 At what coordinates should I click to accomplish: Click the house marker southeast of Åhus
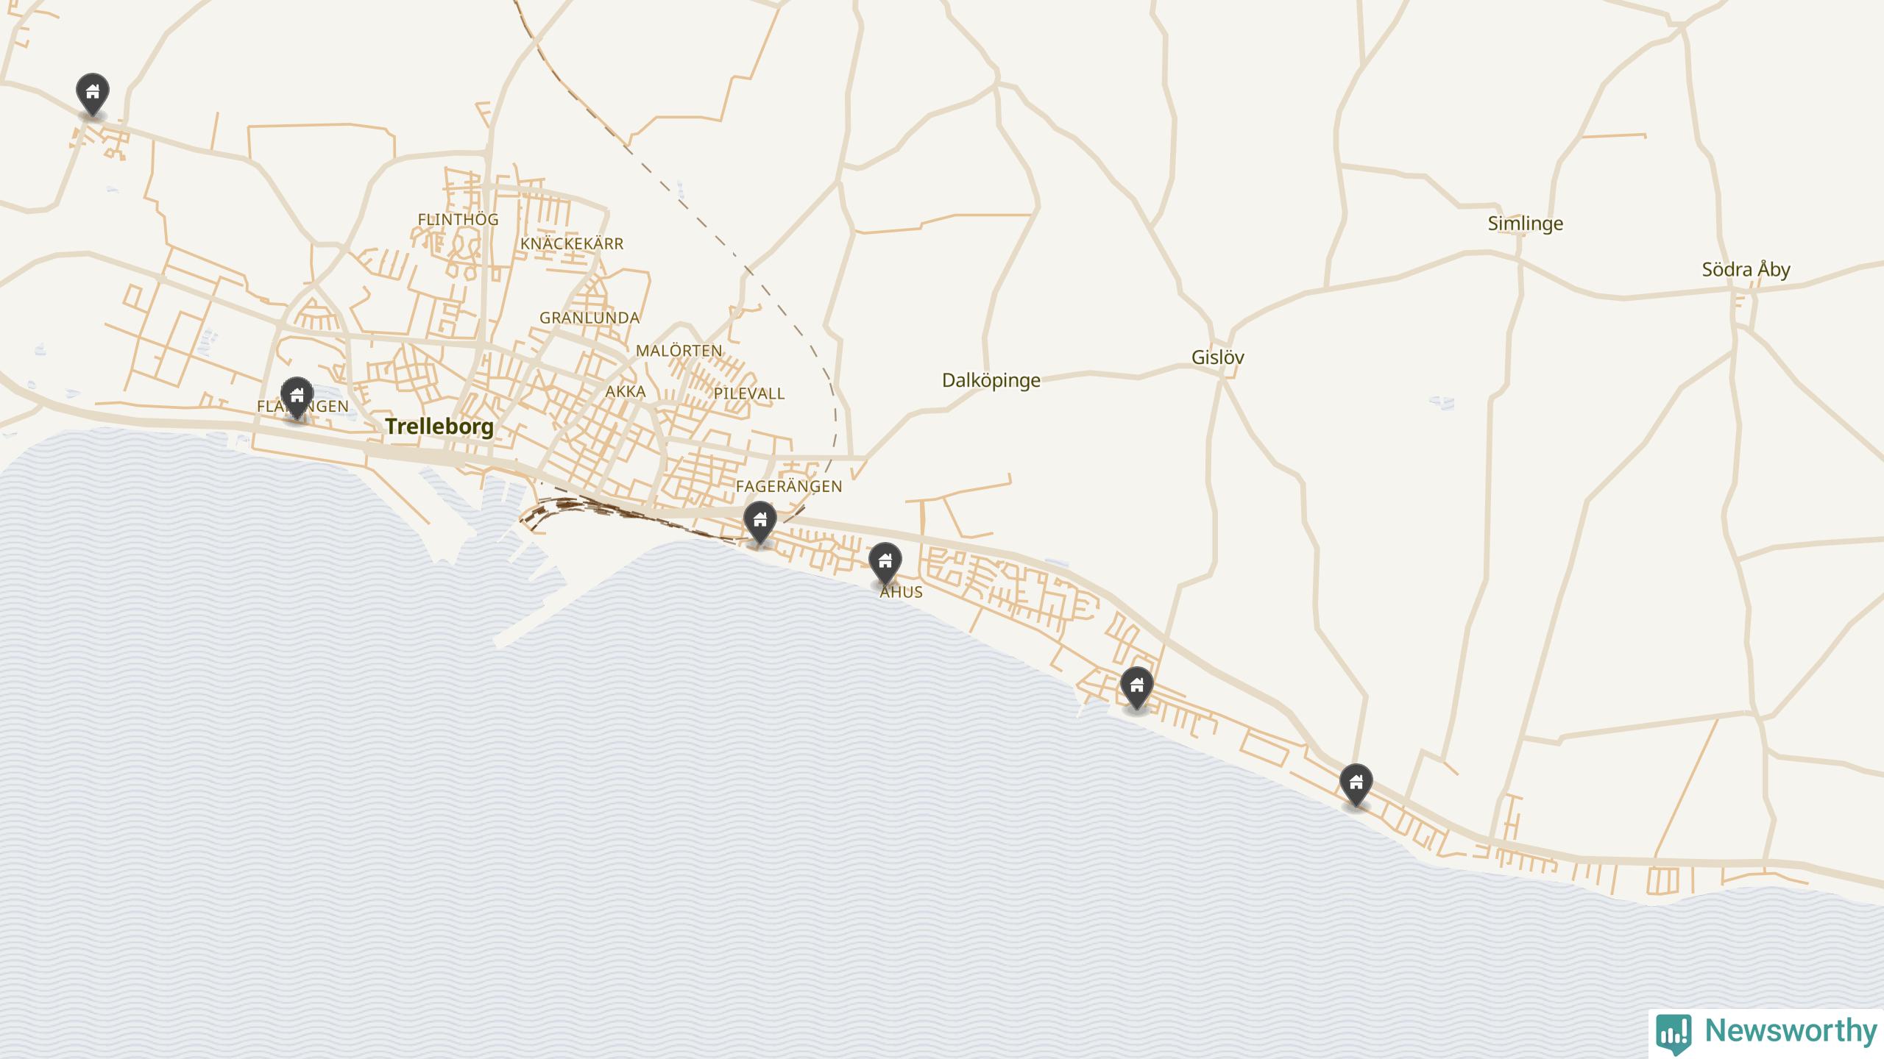tap(1137, 688)
